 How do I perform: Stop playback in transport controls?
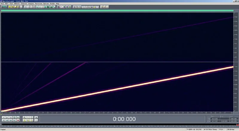[3, 118]
